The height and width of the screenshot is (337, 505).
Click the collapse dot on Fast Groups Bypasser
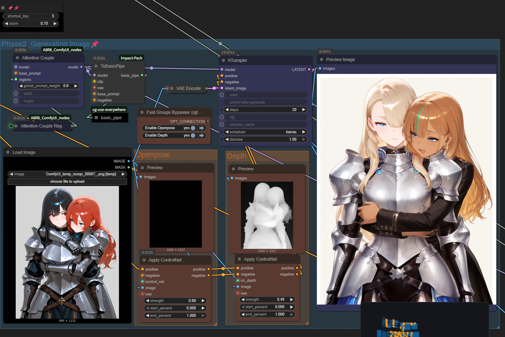(142, 112)
